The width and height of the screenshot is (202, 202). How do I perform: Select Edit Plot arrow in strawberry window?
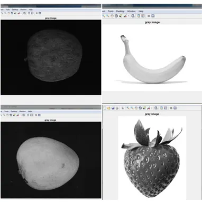click(123, 108)
